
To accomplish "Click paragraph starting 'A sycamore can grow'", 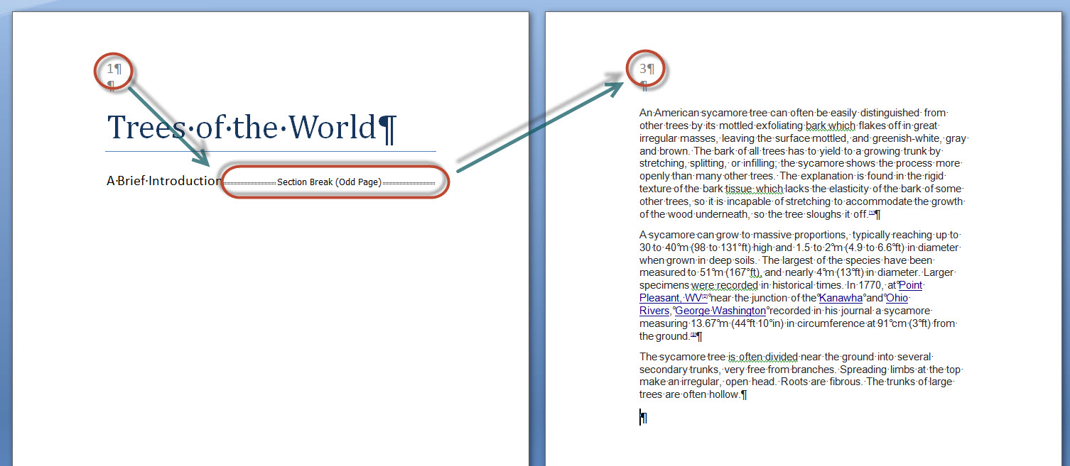I will 800,285.
